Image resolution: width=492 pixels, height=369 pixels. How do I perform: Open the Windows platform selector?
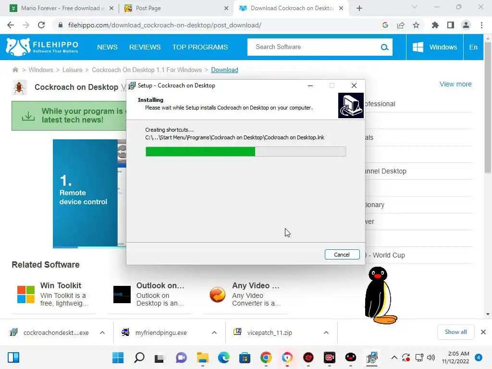434,47
